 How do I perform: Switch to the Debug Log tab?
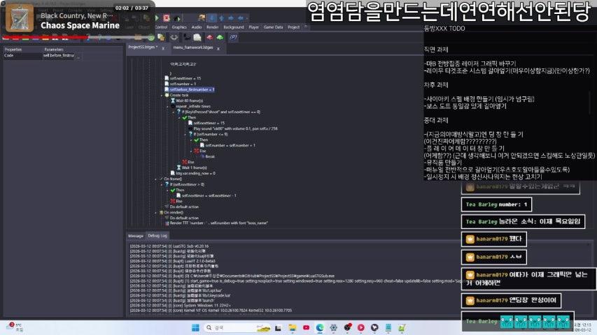point(157,236)
